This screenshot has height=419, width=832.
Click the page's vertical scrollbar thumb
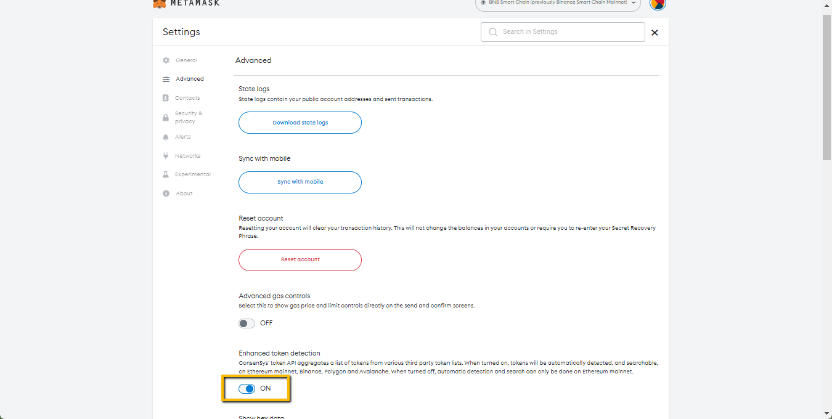pyautogui.click(x=827, y=86)
